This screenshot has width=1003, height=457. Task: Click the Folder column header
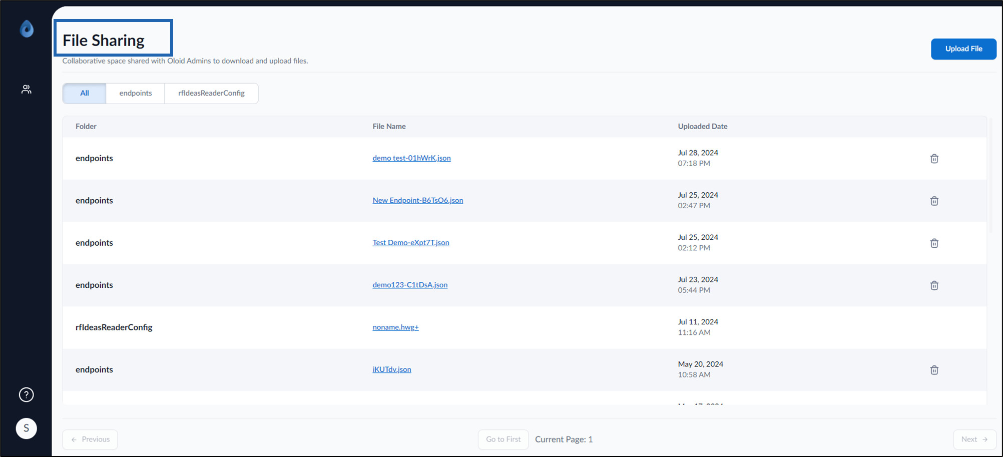pos(86,126)
